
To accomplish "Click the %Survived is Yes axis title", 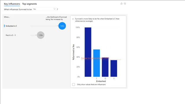I will pos(73,52).
